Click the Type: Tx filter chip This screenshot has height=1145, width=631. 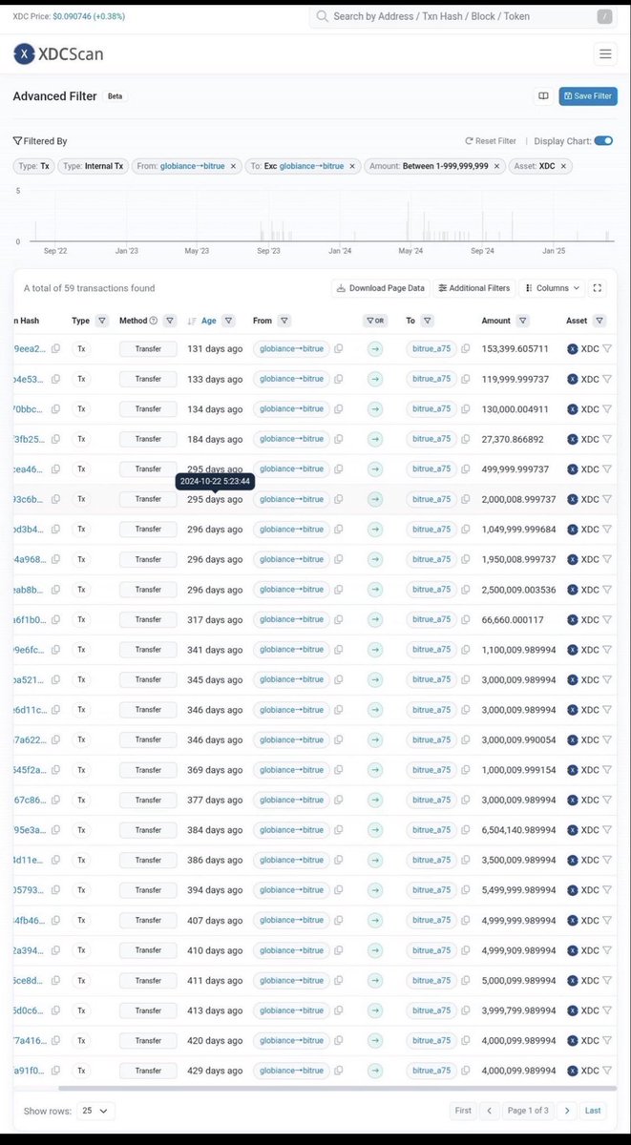click(33, 166)
